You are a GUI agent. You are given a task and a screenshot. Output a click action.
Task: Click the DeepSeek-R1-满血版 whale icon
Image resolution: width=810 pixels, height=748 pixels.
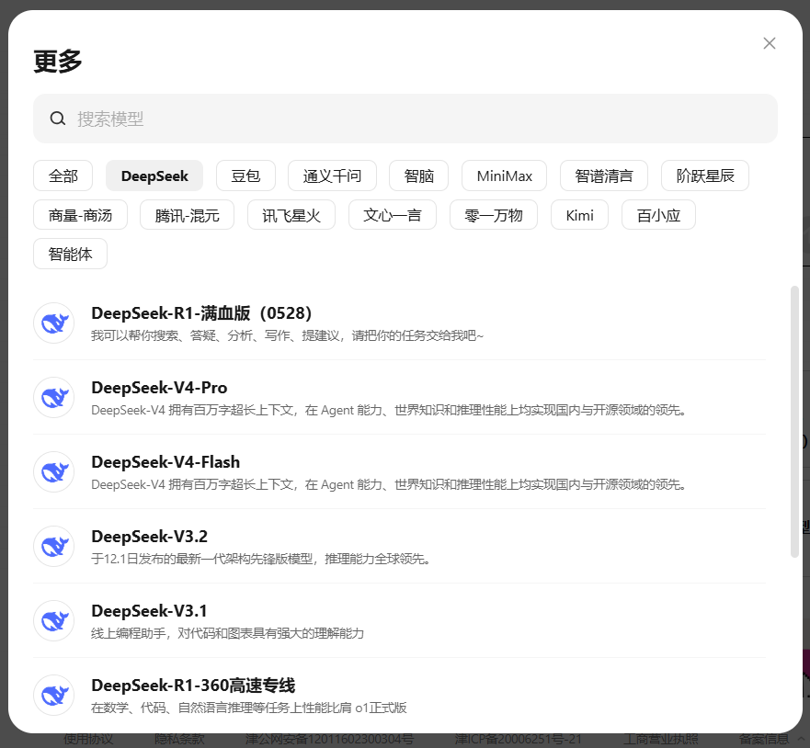(54, 323)
